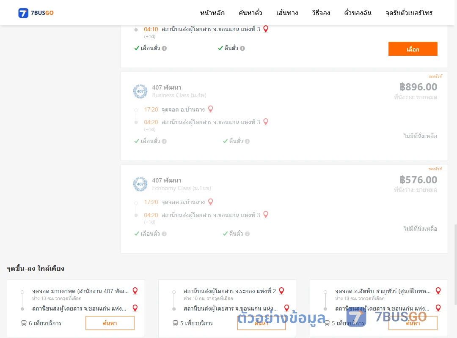
Task: Open the เส้นทาง menu item
Action: 287,13
